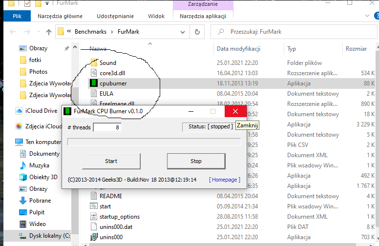The image size is (379, 246).
Task: Expand the address bar history dropdown
Action: tap(183, 32)
